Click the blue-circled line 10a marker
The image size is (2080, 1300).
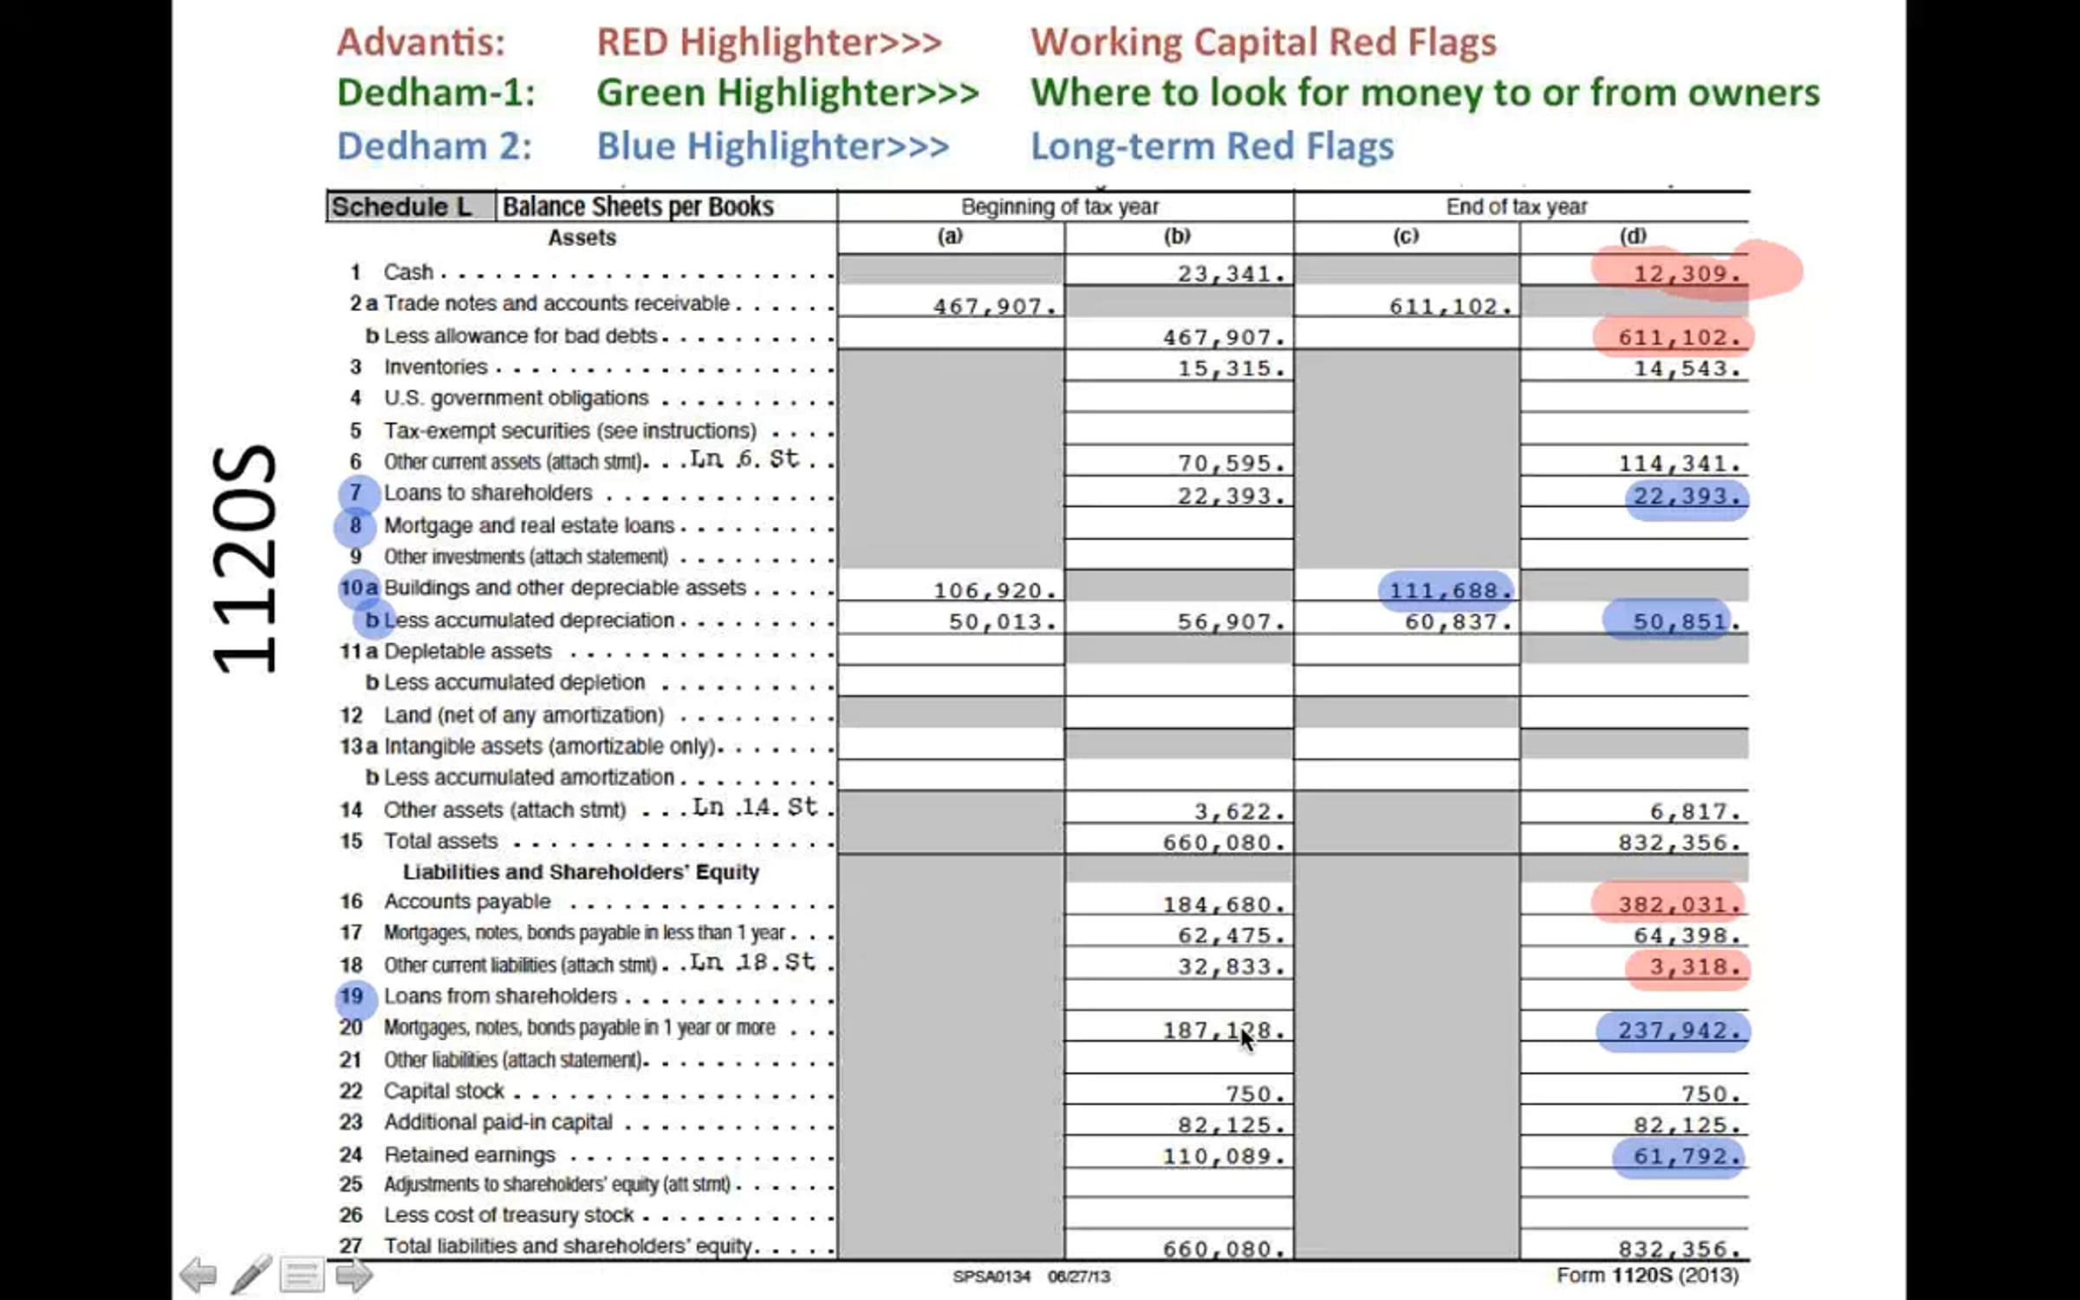tap(359, 588)
